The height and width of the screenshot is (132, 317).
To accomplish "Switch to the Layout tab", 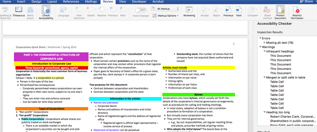I will pyautogui.click(x=52, y=2).
